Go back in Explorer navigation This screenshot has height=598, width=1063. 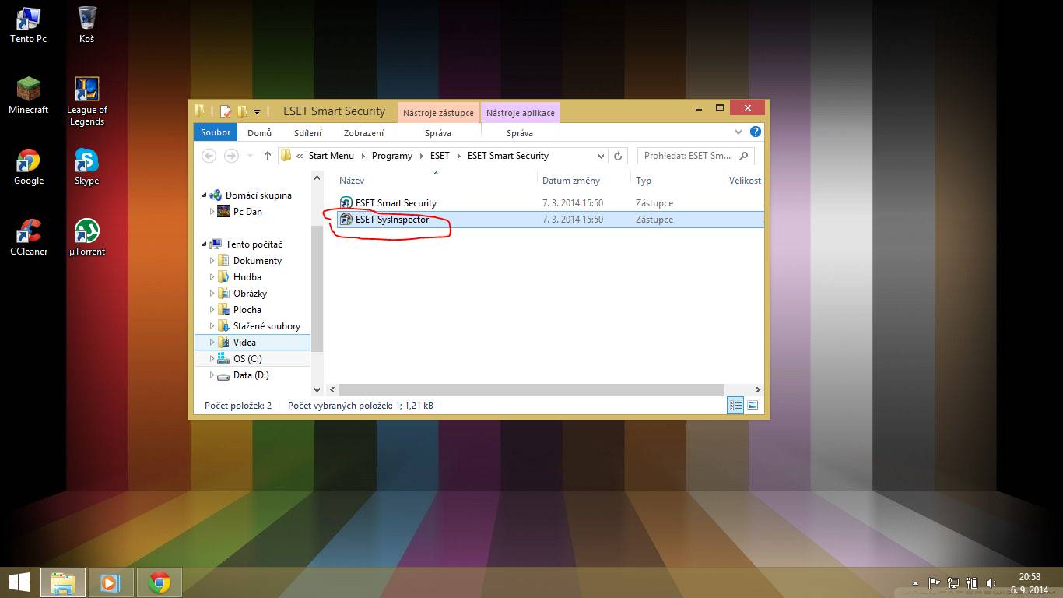[209, 156]
